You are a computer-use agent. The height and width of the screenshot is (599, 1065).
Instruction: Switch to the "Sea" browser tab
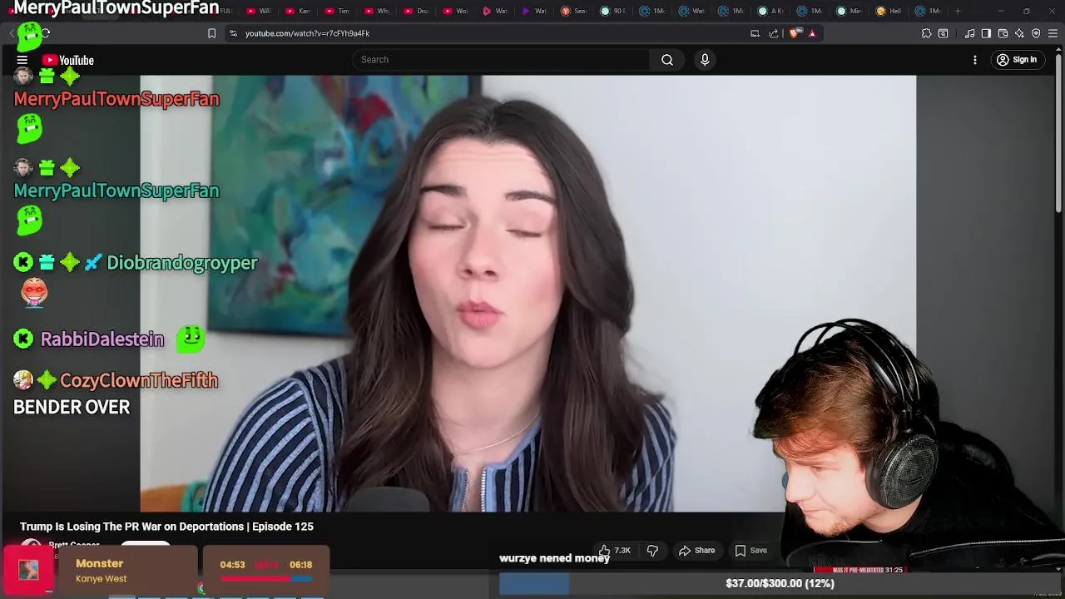pyautogui.click(x=572, y=11)
